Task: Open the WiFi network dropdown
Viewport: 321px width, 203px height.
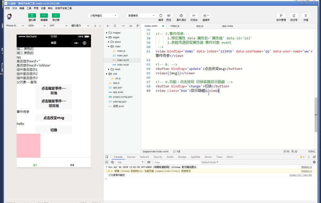Action: (58, 26)
